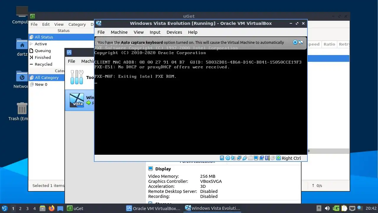Viewport: 378px width, 213px height.
Task: Switch to uGet taskbar button
Action: pos(75,208)
